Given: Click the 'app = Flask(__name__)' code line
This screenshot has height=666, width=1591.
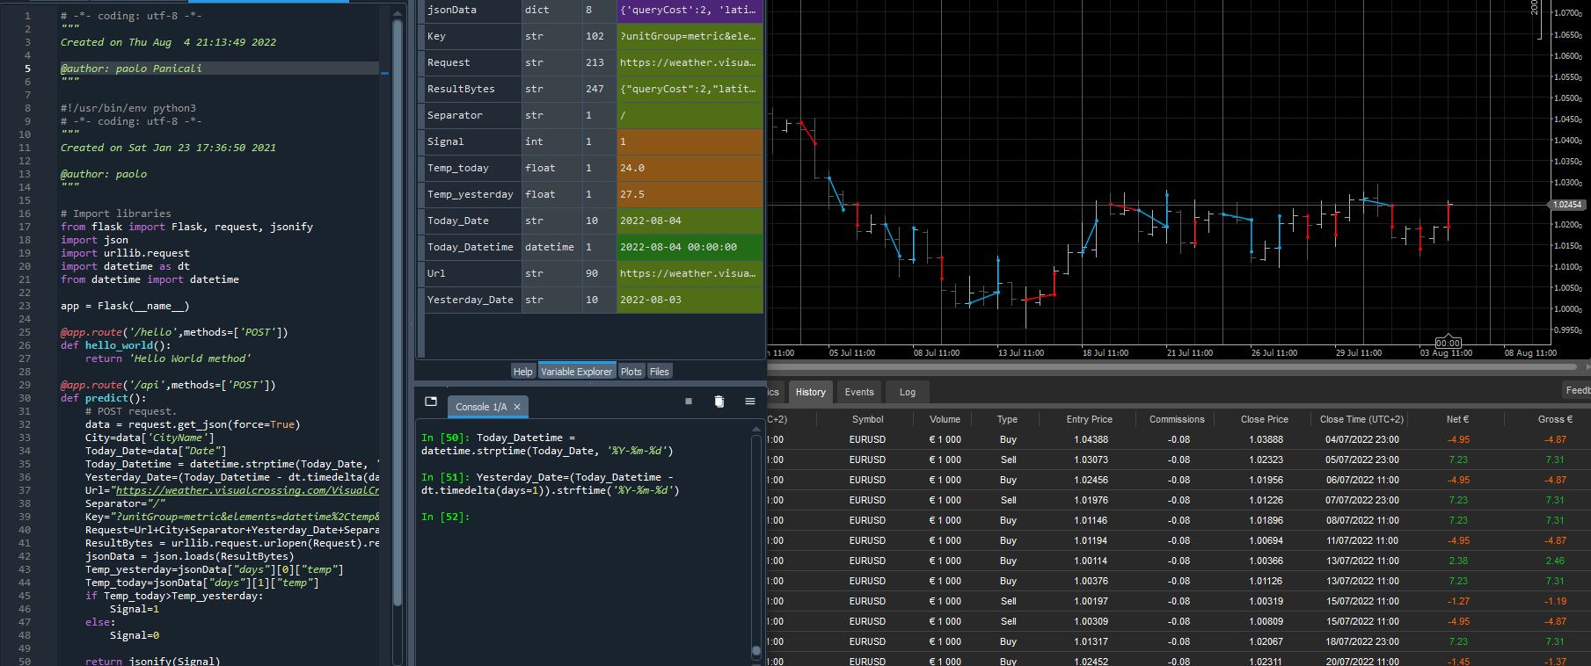Looking at the screenshot, I should (125, 306).
